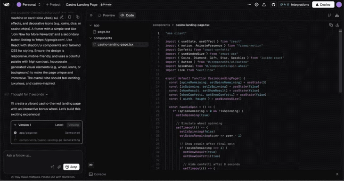
Task: Click the export default function CasinoLandingPage line
Action: [x=205, y=78]
